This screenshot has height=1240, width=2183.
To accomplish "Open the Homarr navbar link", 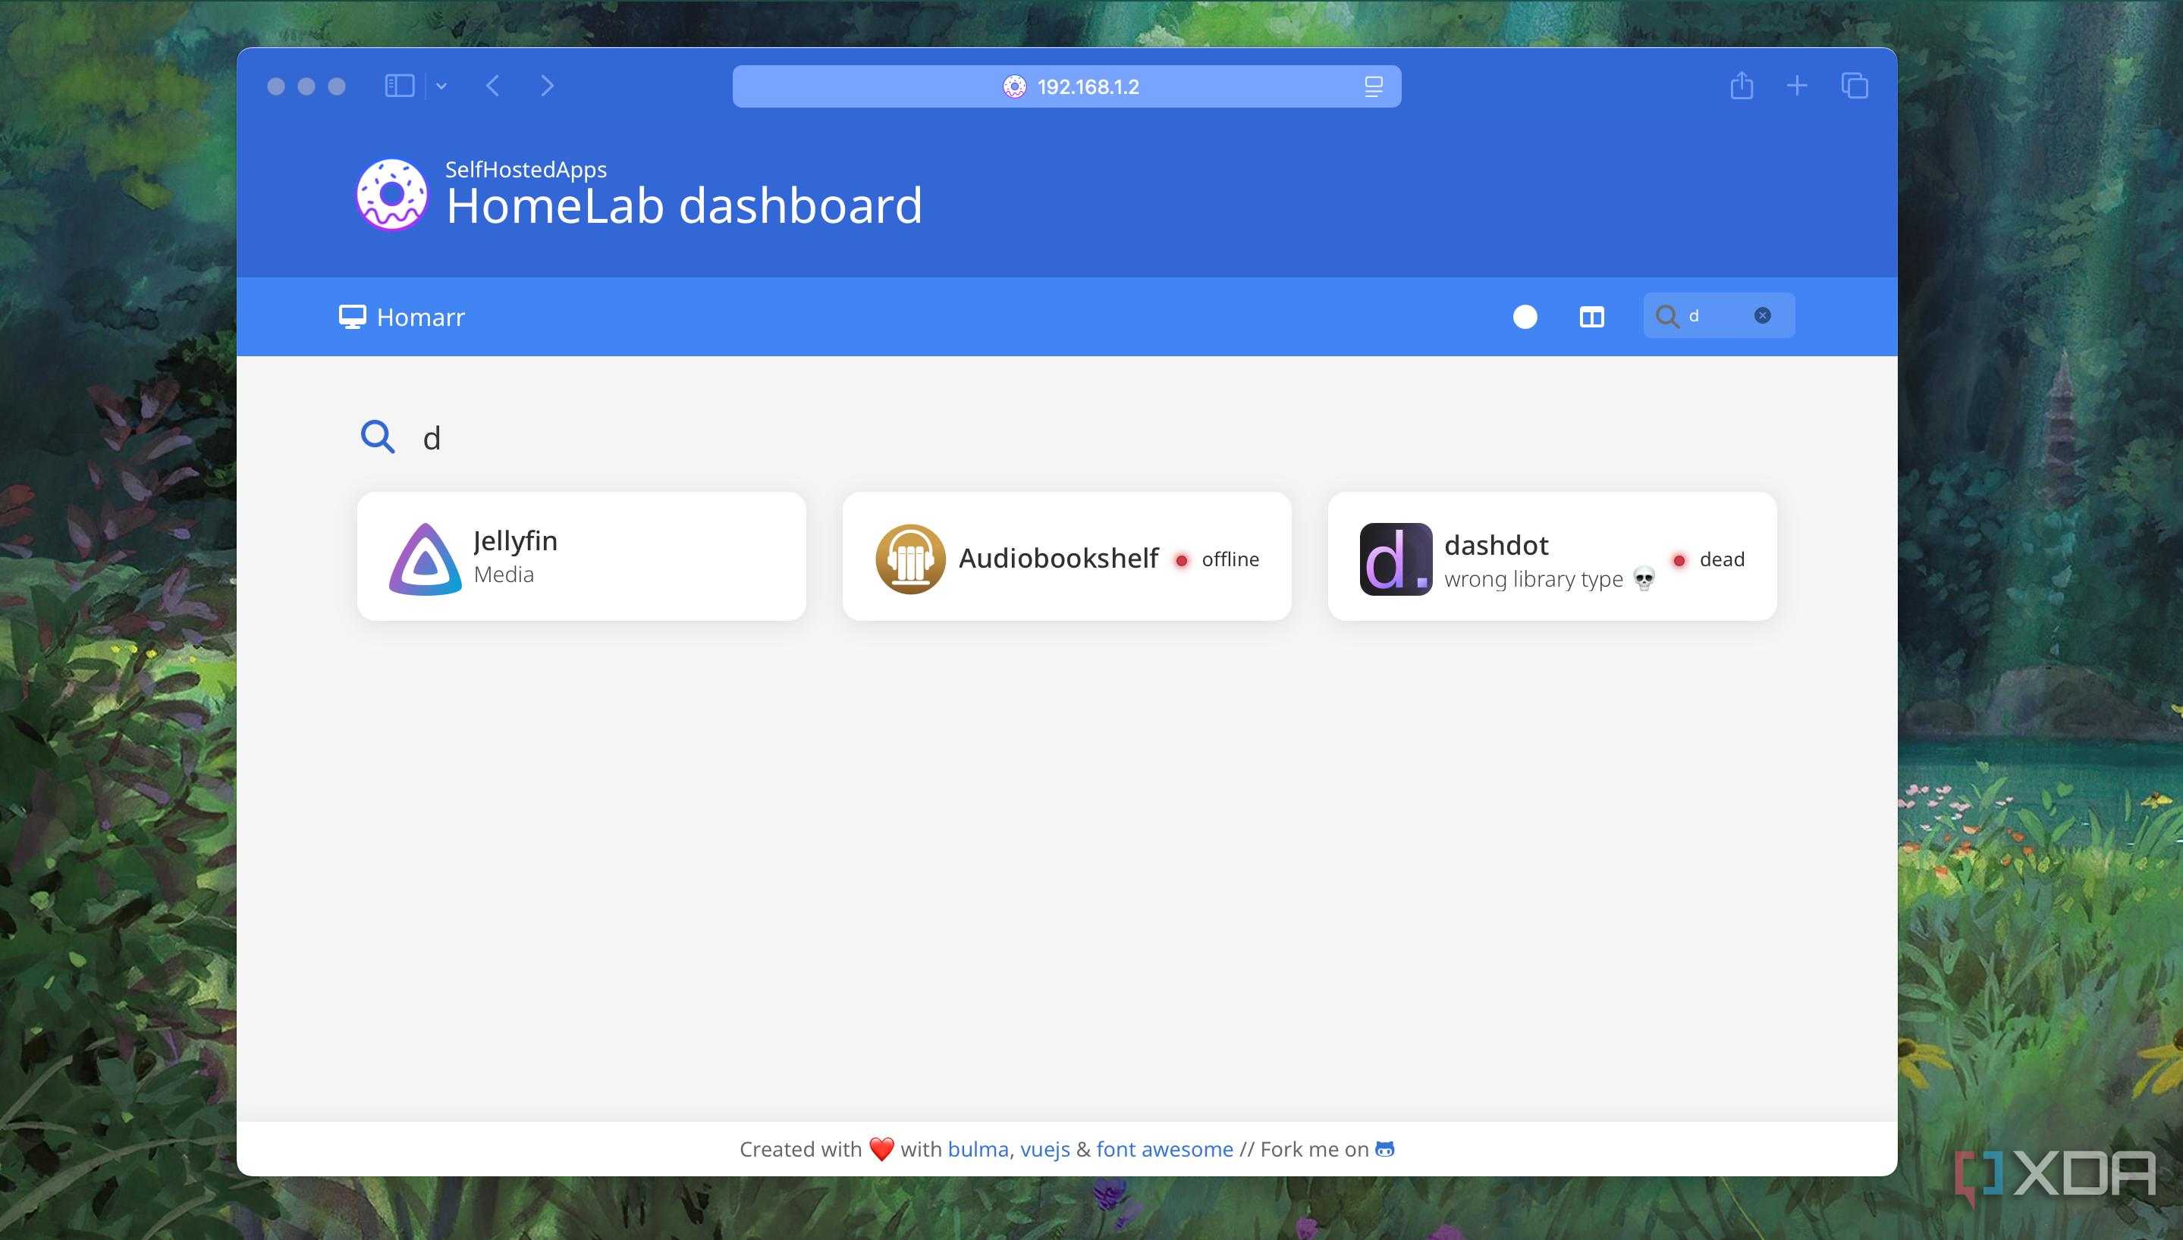I will click(401, 317).
